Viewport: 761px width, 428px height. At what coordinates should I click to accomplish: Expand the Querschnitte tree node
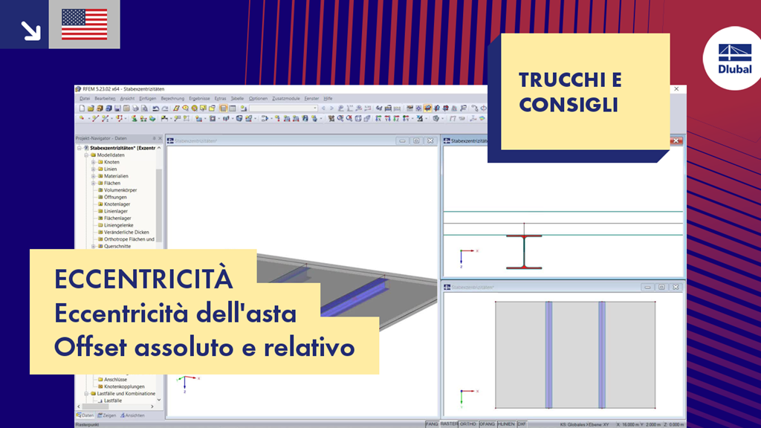[93, 246]
